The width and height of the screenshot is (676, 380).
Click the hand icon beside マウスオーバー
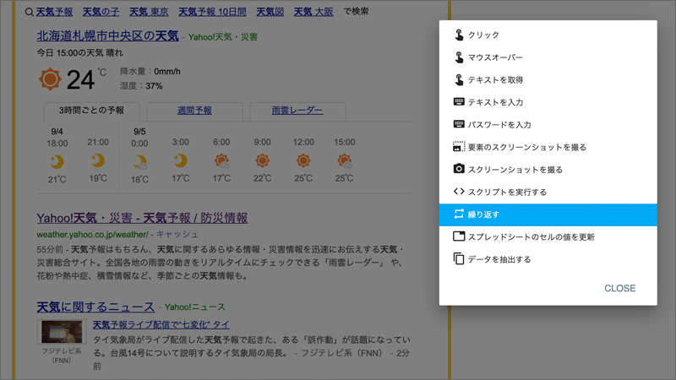[x=459, y=57]
